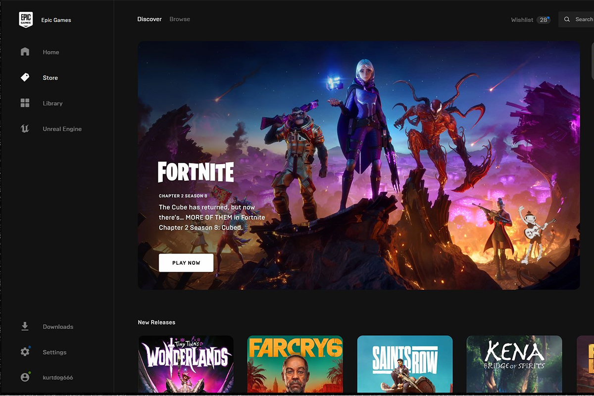Open the Settings gear
This screenshot has height=396, width=594.
[x=25, y=352]
